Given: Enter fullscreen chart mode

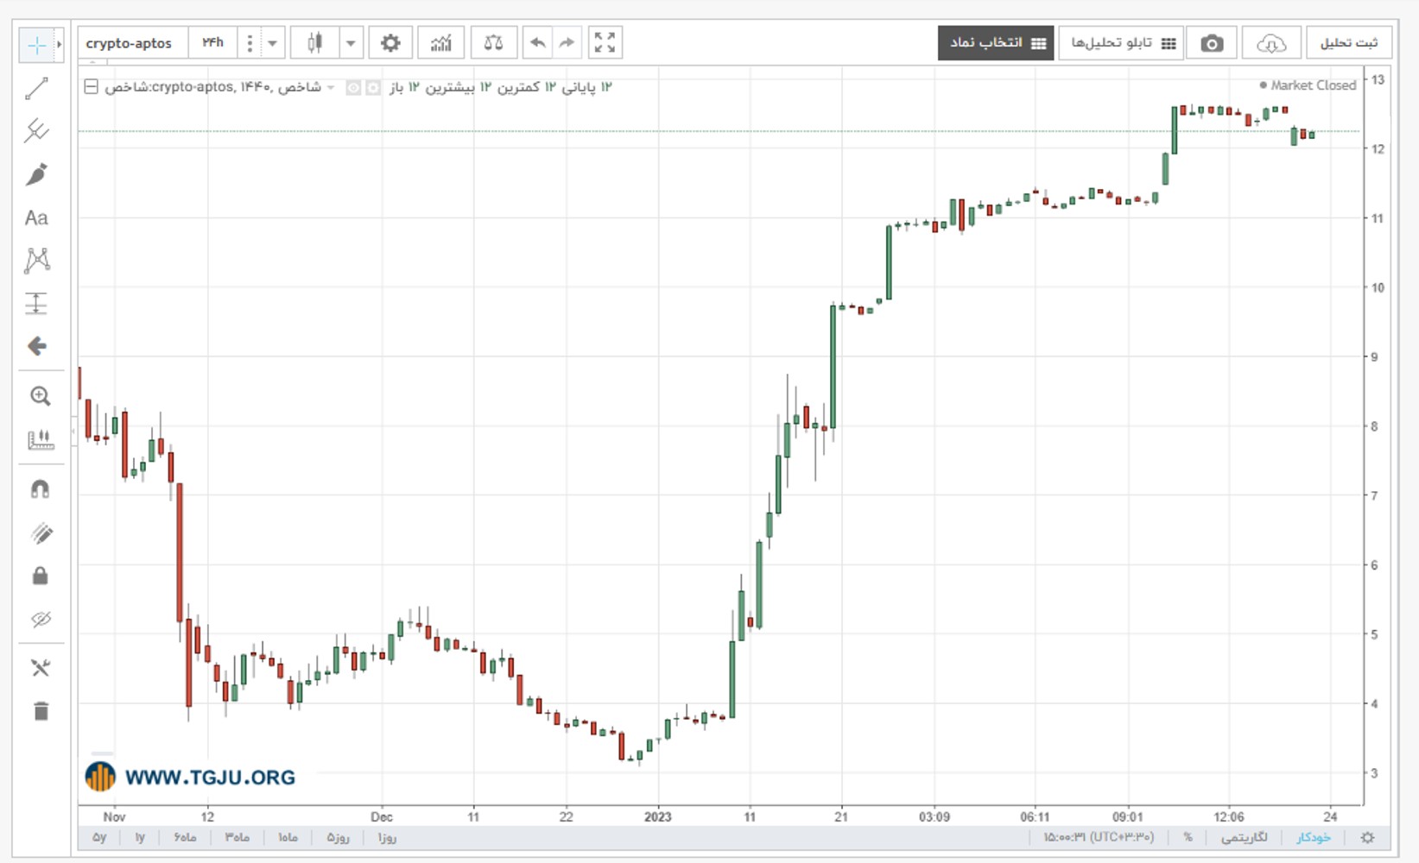Looking at the screenshot, I should 605,42.
